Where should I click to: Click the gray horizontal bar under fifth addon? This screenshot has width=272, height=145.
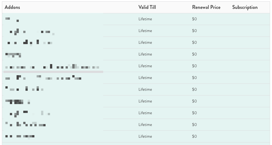(x=53, y=72)
